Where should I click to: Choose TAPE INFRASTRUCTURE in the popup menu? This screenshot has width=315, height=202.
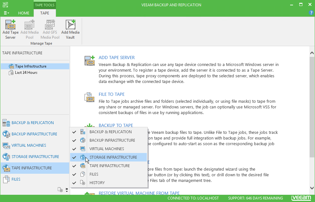pos(108,166)
